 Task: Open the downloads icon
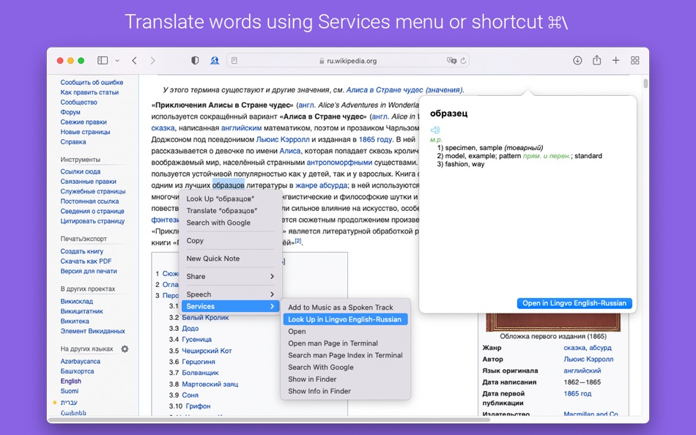pyautogui.click(x=577, y=60)
